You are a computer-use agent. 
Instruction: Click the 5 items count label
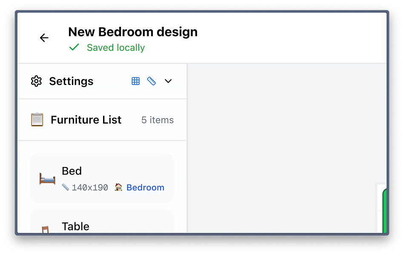click(157, 120)
